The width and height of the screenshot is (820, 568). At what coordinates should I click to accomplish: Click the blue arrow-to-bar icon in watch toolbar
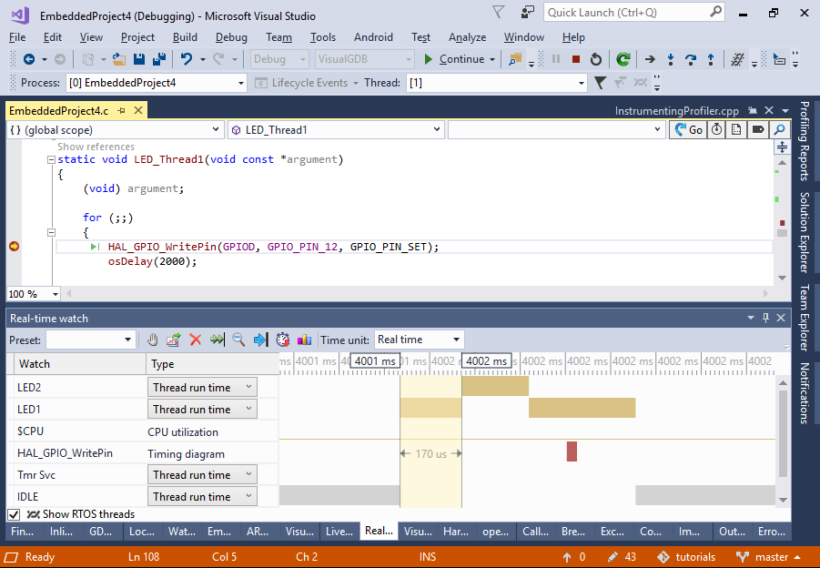click(260, 340)
